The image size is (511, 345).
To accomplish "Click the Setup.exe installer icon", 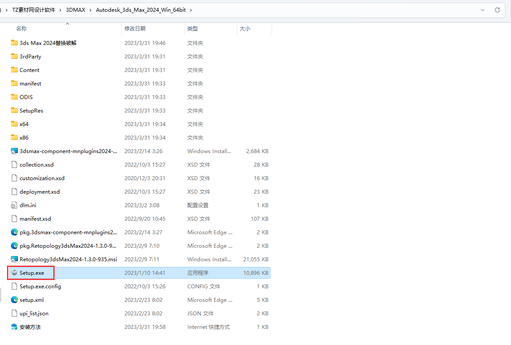I will [14, 273].
